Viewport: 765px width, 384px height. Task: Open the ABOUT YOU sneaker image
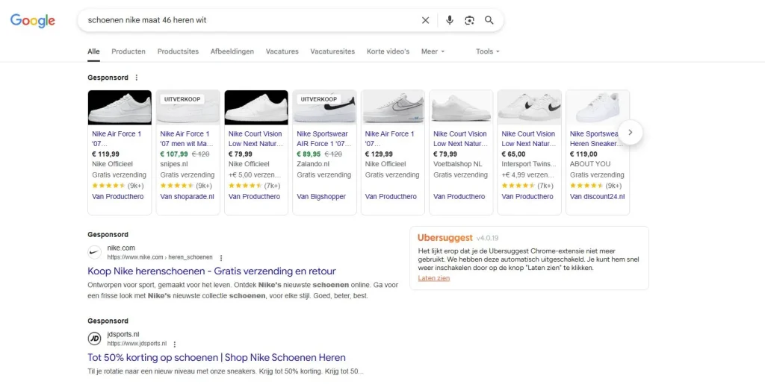pyautogui.click(x=598, y=107)
